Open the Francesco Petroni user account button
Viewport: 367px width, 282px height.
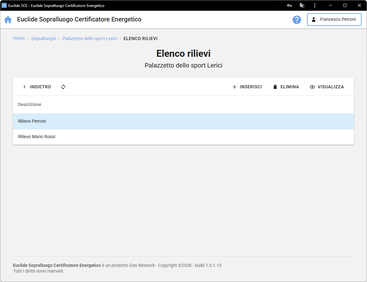tap(334, 20)
